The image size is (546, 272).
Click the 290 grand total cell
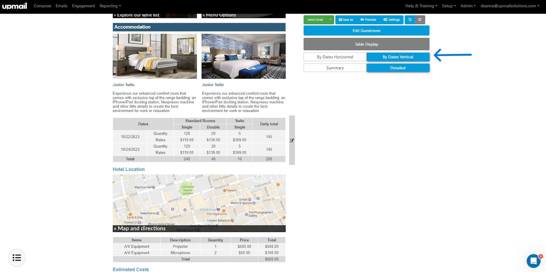(269, 159)
